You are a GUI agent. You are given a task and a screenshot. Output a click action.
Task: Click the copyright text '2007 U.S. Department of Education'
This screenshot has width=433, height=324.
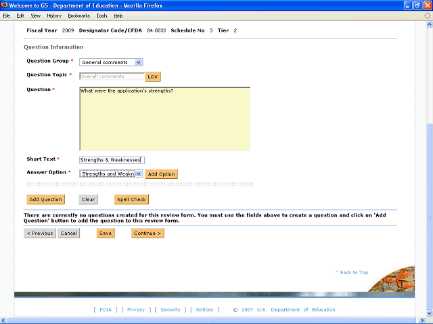(288, 310)
